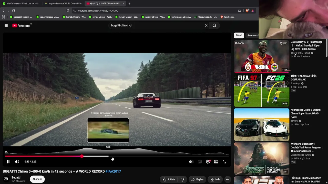Mute the video volume speaker icon
Screen dimensions: 328x184
click(17, 162)
